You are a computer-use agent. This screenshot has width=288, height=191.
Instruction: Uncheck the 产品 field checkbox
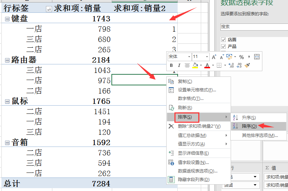click(x=223, y=47)
